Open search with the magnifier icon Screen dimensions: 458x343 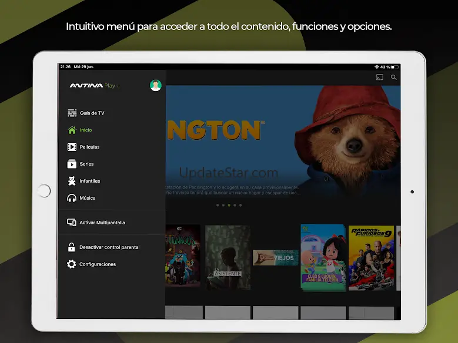point(394,77)
